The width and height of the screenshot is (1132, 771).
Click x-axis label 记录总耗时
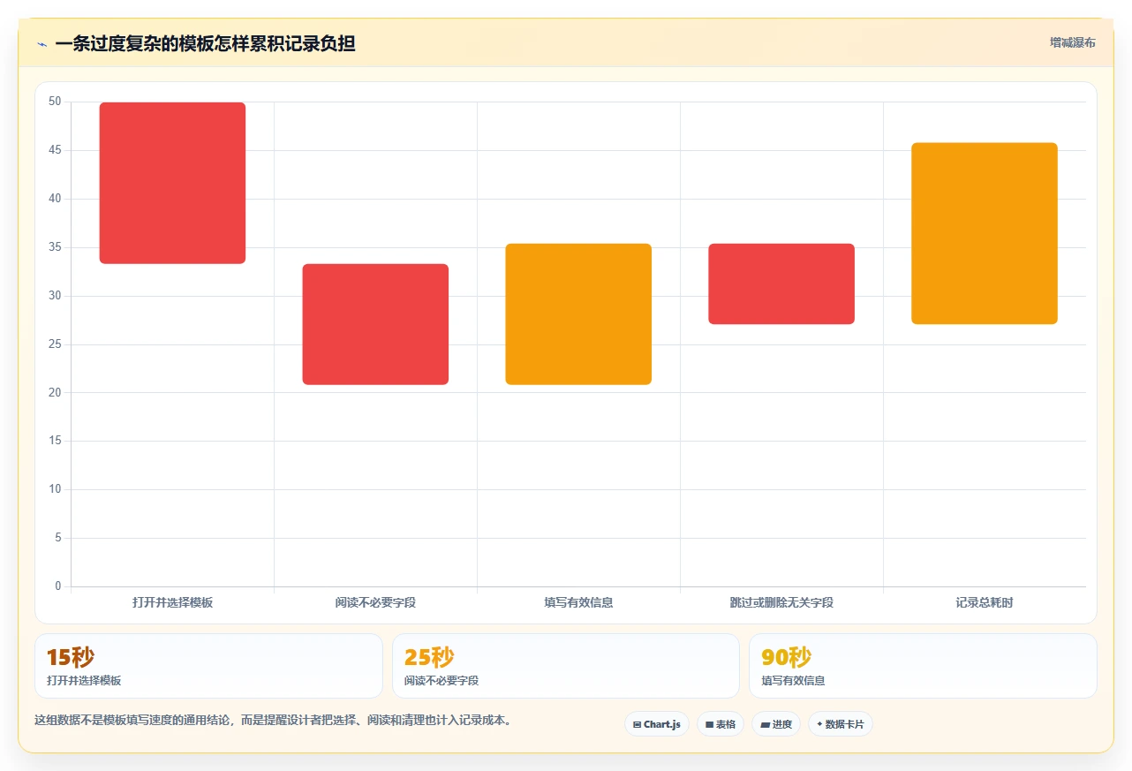(985, 603)
